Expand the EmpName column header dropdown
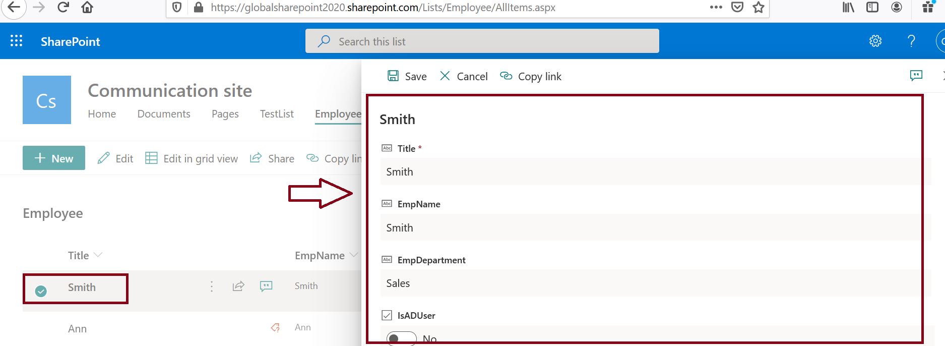This screenshot has width=945, height=346. click(354, 255)
